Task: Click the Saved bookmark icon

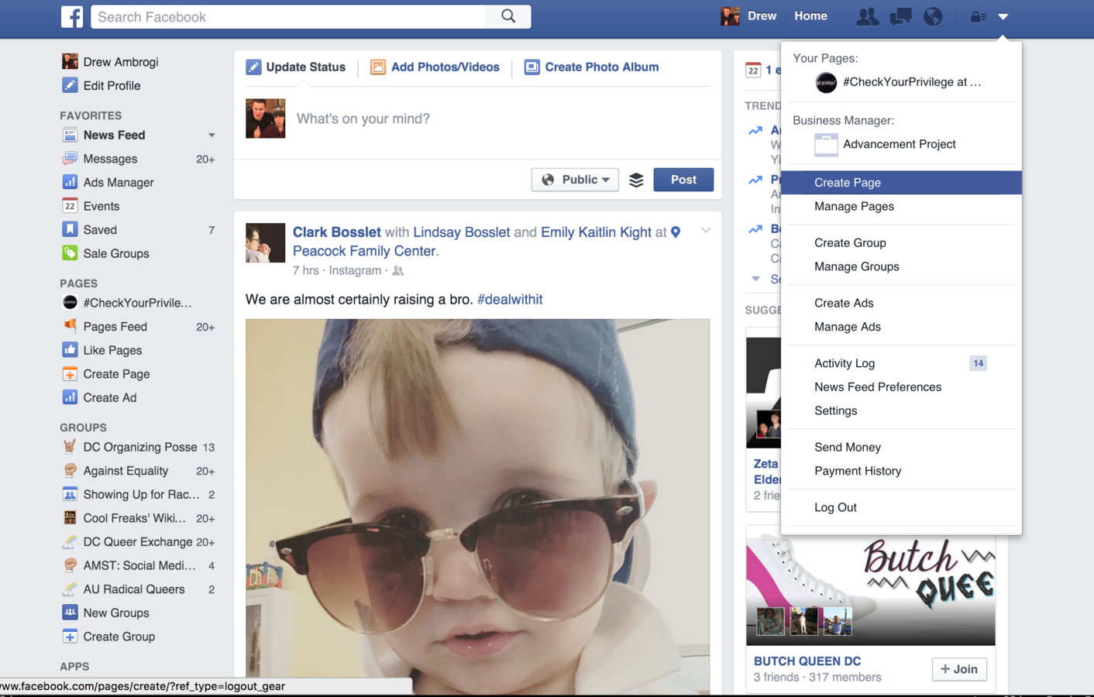Action: click(x=70, y=229)
